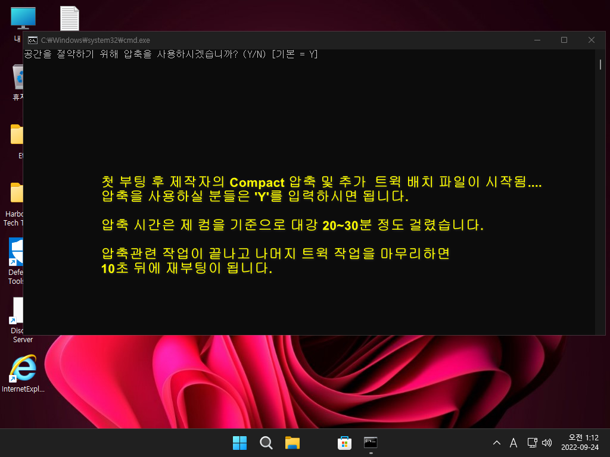The image size is (610, 457).
Task: Open the Harbor Tech folder on desktop
Action: point(17,193)
